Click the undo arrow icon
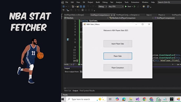Image resolution: width=181 pixels, height=102 pixels. click(88, 7)
